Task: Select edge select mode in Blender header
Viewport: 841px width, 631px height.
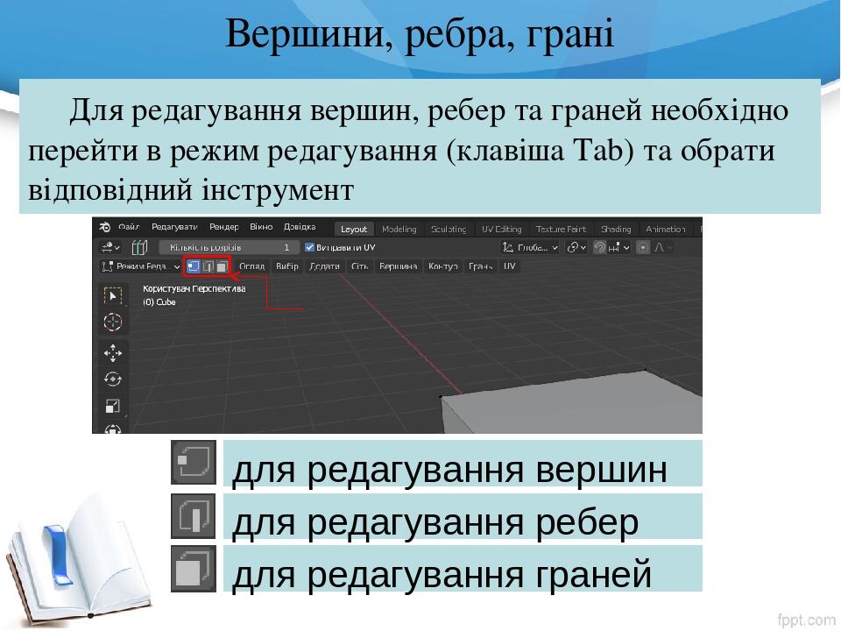Action: [x=208, y=266]
